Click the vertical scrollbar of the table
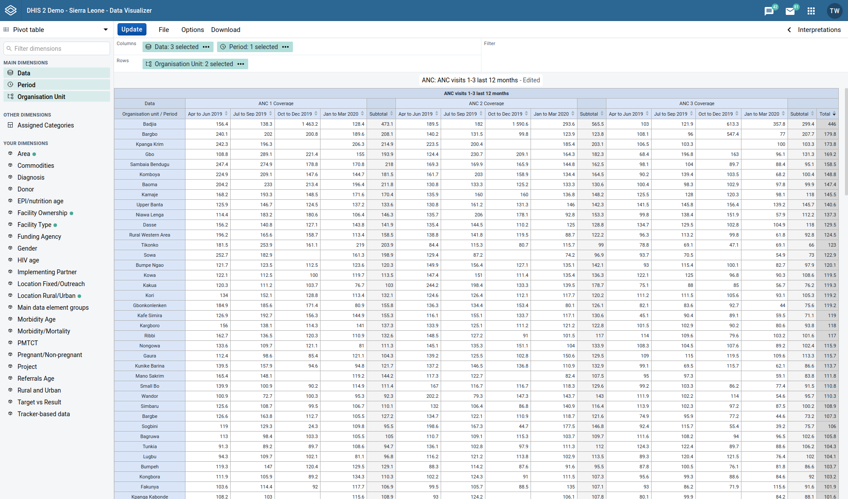The height and width of the screenshot is (499, 848). pyautogui.click(x=846, y=142)
